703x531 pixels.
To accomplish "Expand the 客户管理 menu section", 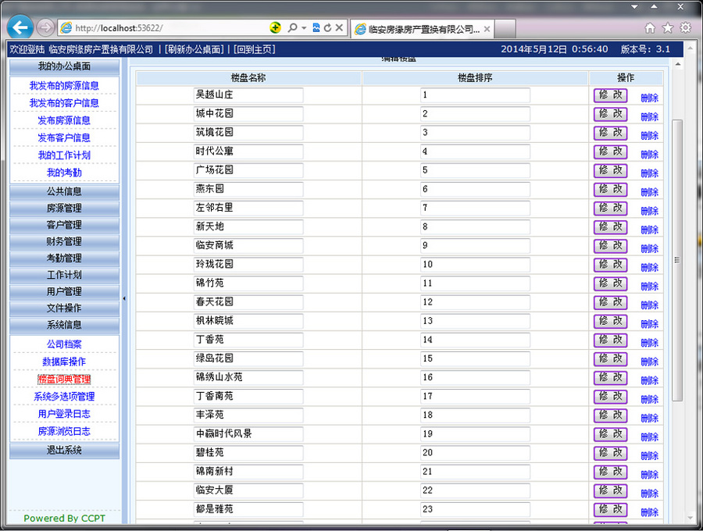I will point(64,225).
